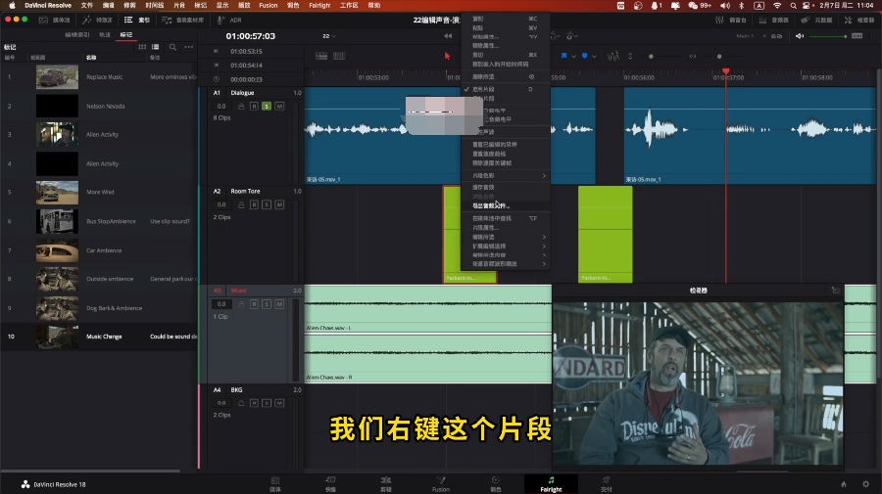
Task: Switch to the Fusion page tab
Action: (440, 484)
